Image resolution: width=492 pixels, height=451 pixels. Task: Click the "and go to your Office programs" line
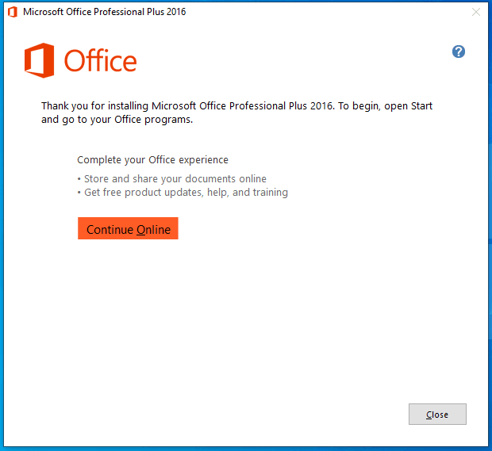point(117,120)
